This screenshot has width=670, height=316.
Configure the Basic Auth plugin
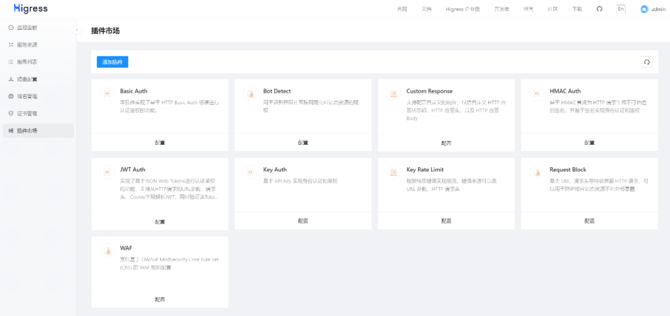[160, 142]
